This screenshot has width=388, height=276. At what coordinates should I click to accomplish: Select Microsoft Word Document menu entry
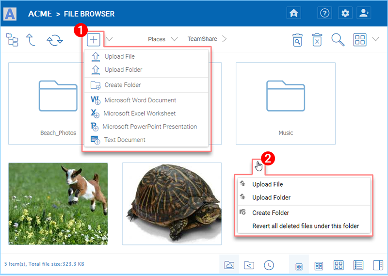(x=140, y=100)
